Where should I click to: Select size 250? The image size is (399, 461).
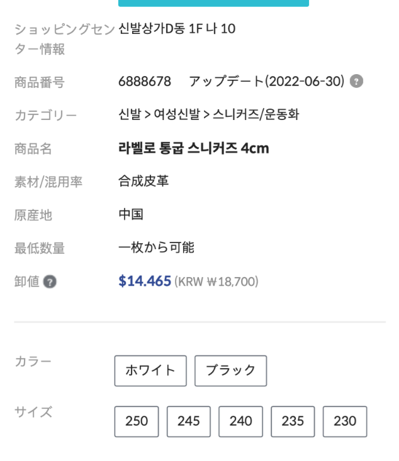(137, 421)
